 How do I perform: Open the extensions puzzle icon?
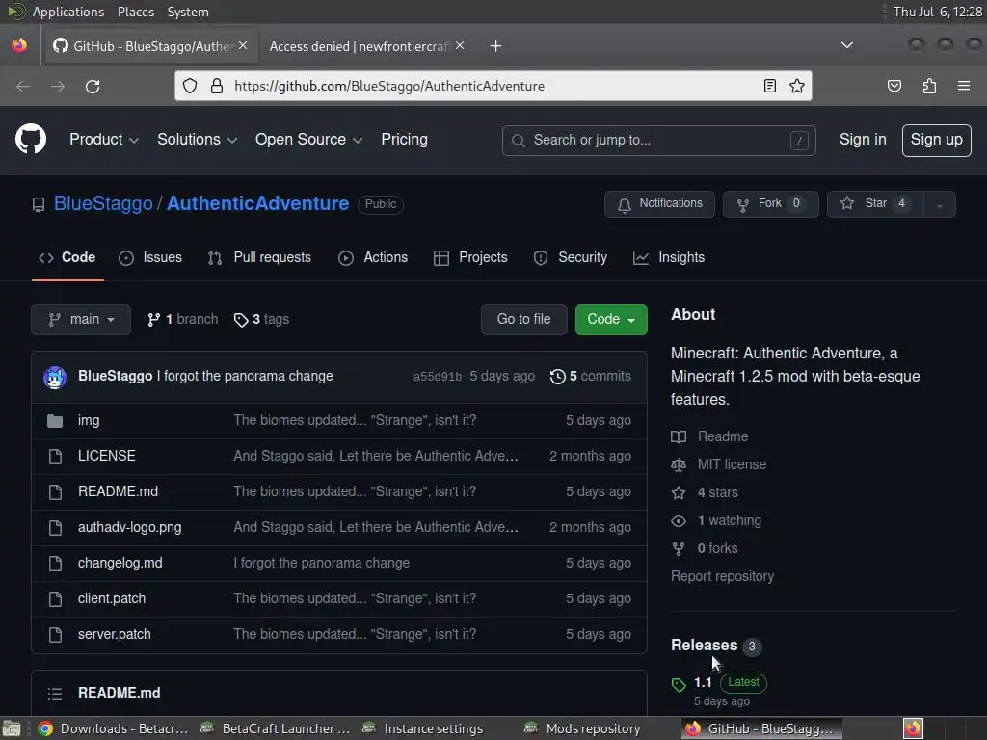point(929,86)
